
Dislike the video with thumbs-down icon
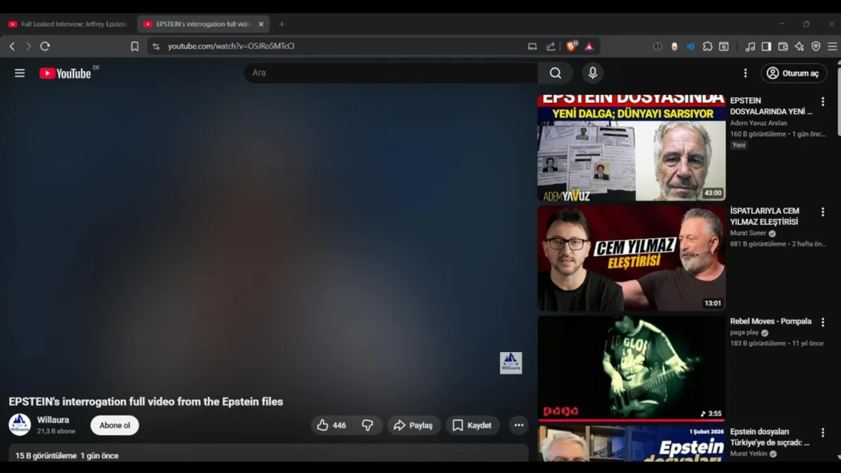(x=368, y=425)
